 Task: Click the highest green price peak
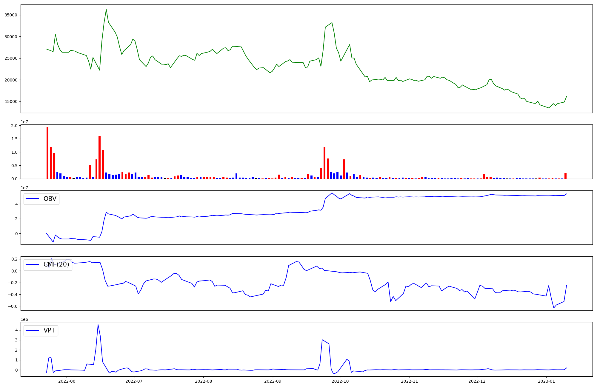coord(106,10)
